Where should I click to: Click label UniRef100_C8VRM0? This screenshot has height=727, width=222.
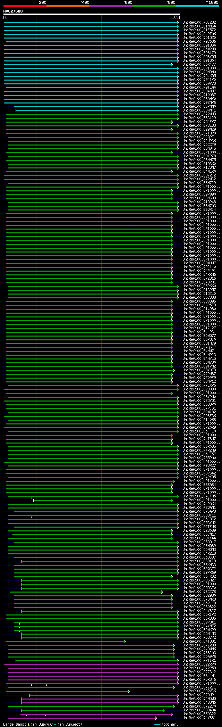[x=199, y=397]
